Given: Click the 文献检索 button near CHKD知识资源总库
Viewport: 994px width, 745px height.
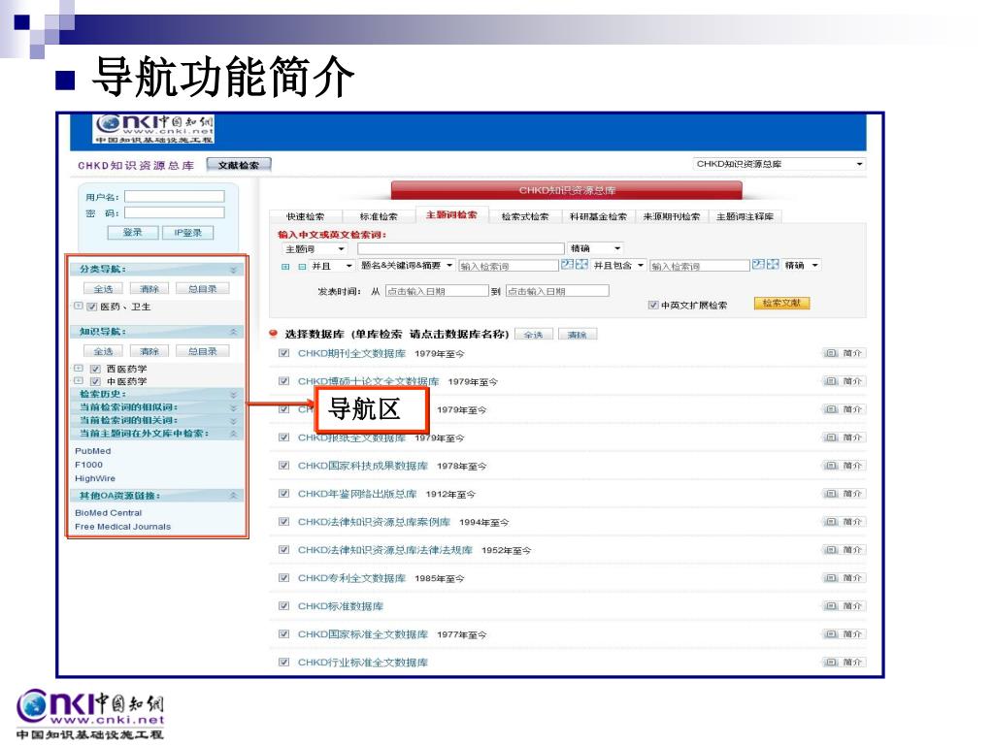Looking at the screenshot, I should click(x=239, y=165).
